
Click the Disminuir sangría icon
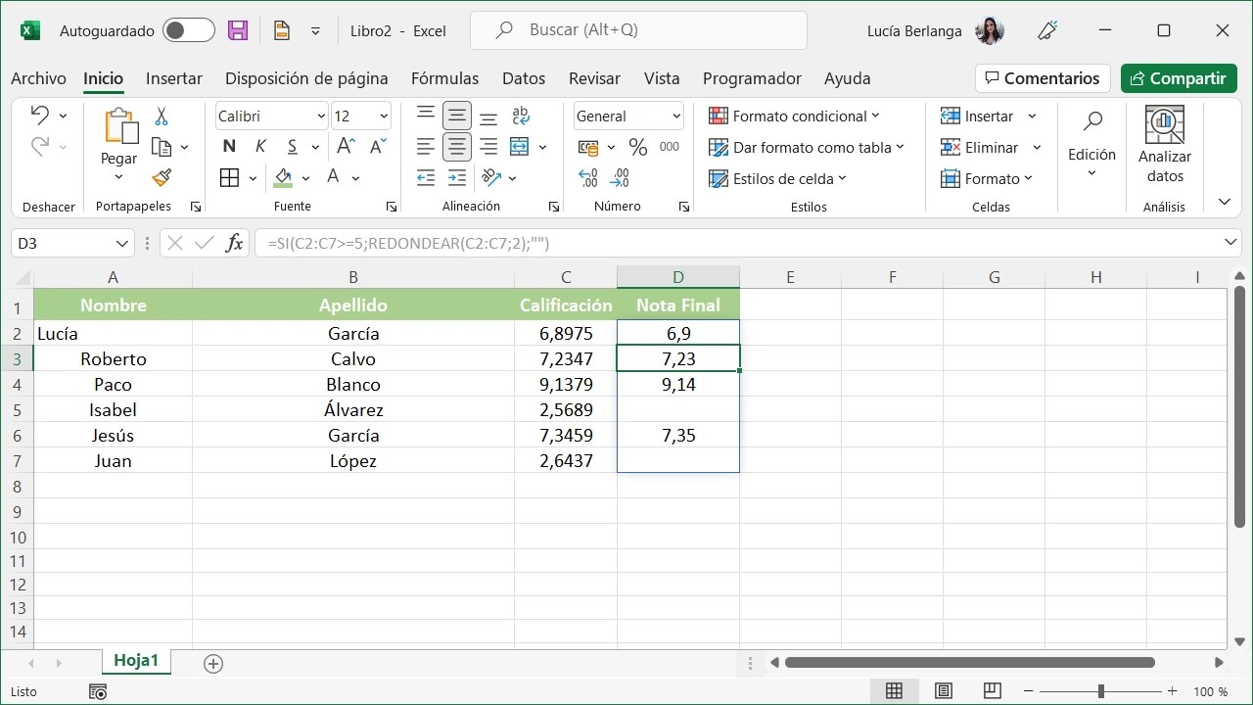tap(425, 177)
